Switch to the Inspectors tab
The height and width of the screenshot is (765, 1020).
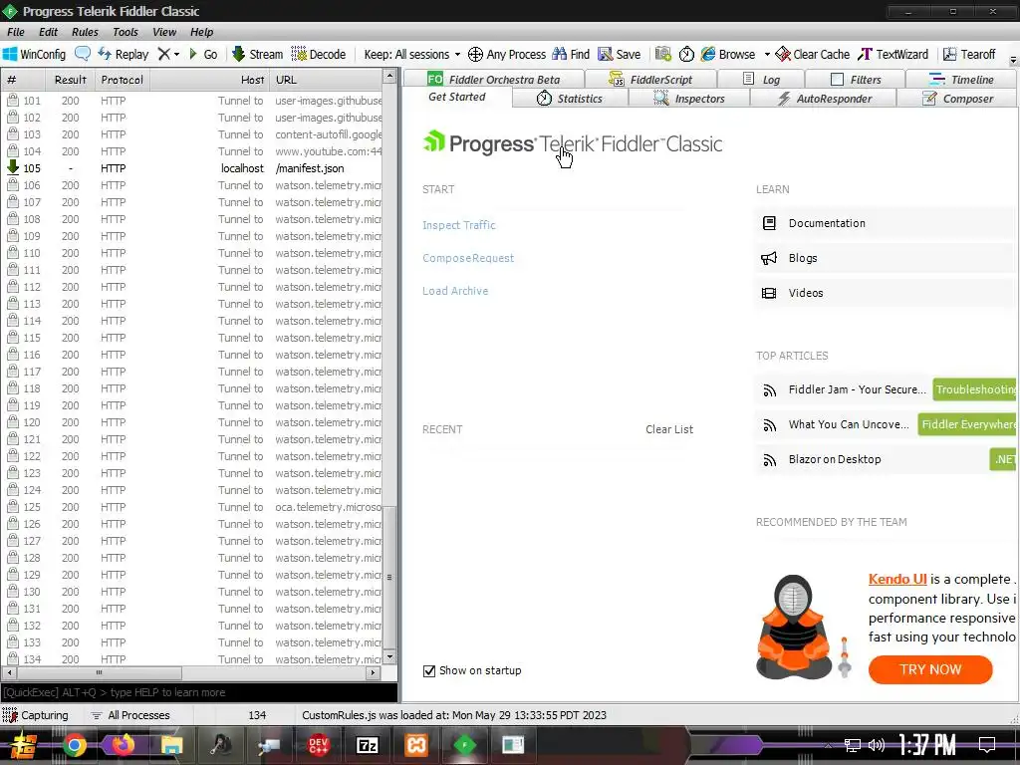coord(689,99)
